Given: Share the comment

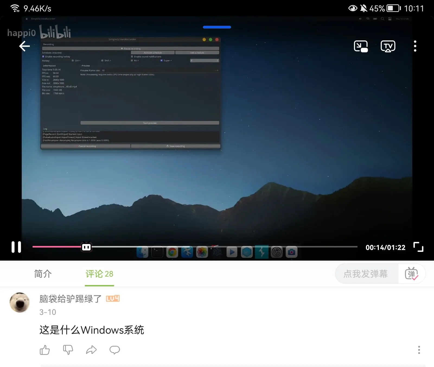Looking at the screenshot, I should tap(91, 350).
